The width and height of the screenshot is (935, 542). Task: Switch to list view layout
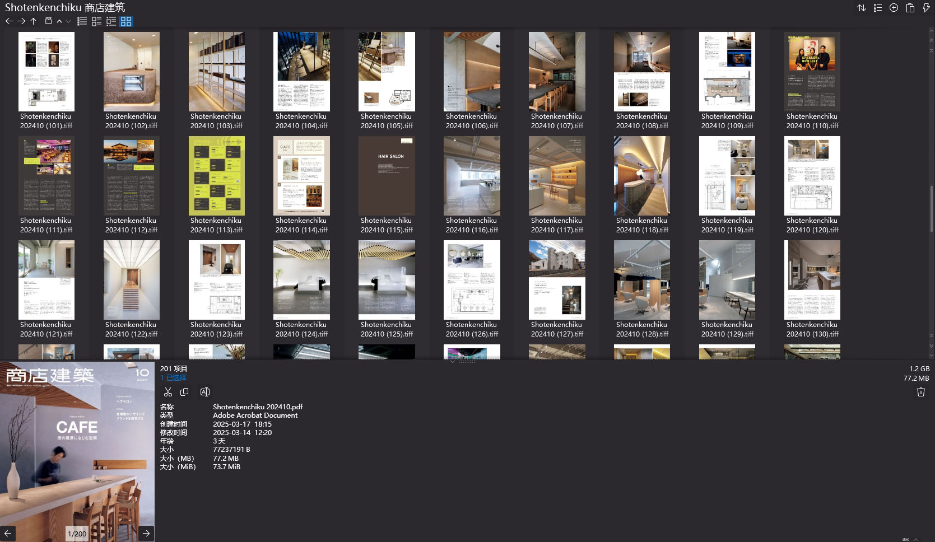(x=82, y=21)
